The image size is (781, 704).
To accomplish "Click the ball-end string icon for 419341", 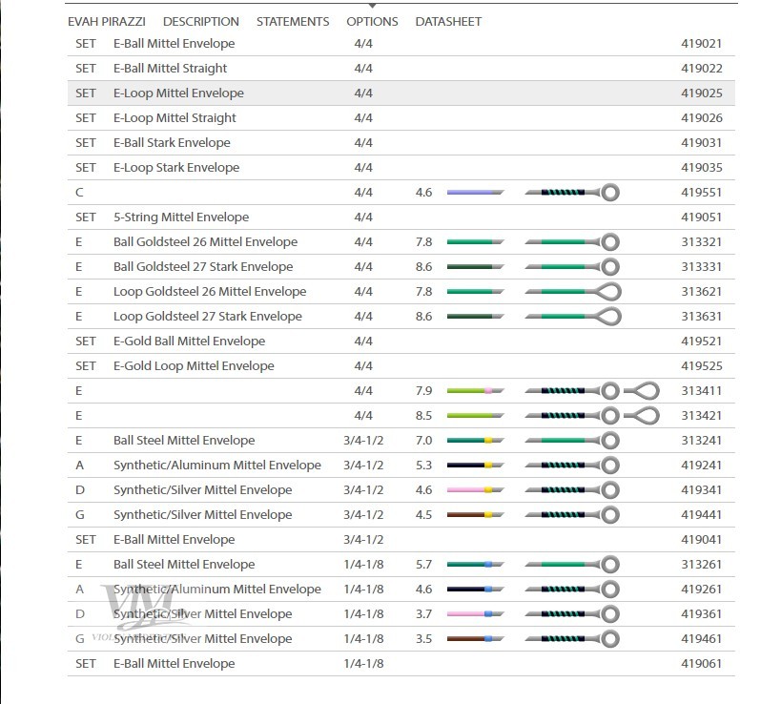I will (x=572, y=490).
